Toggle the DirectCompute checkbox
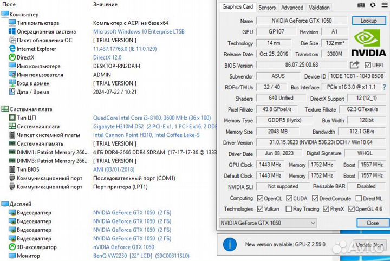The image size is (390, 261). point(315,198)
